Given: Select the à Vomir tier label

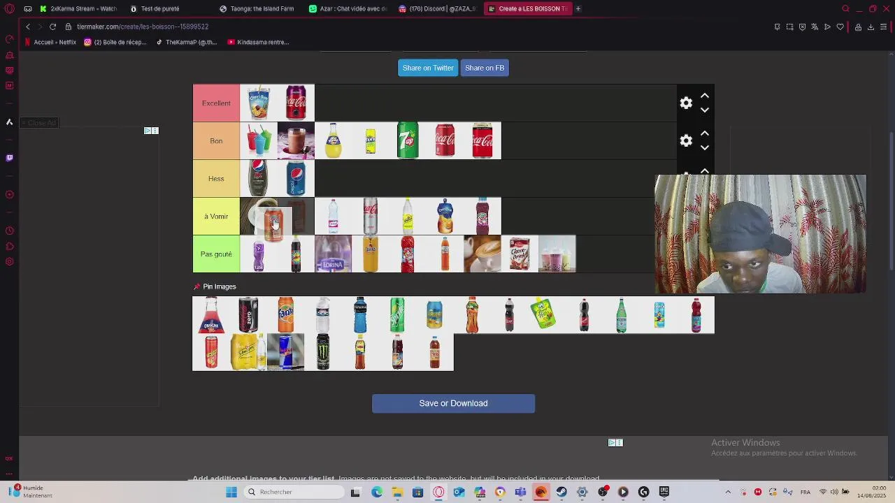Looking at the screenshot, I should coord(216,217).
